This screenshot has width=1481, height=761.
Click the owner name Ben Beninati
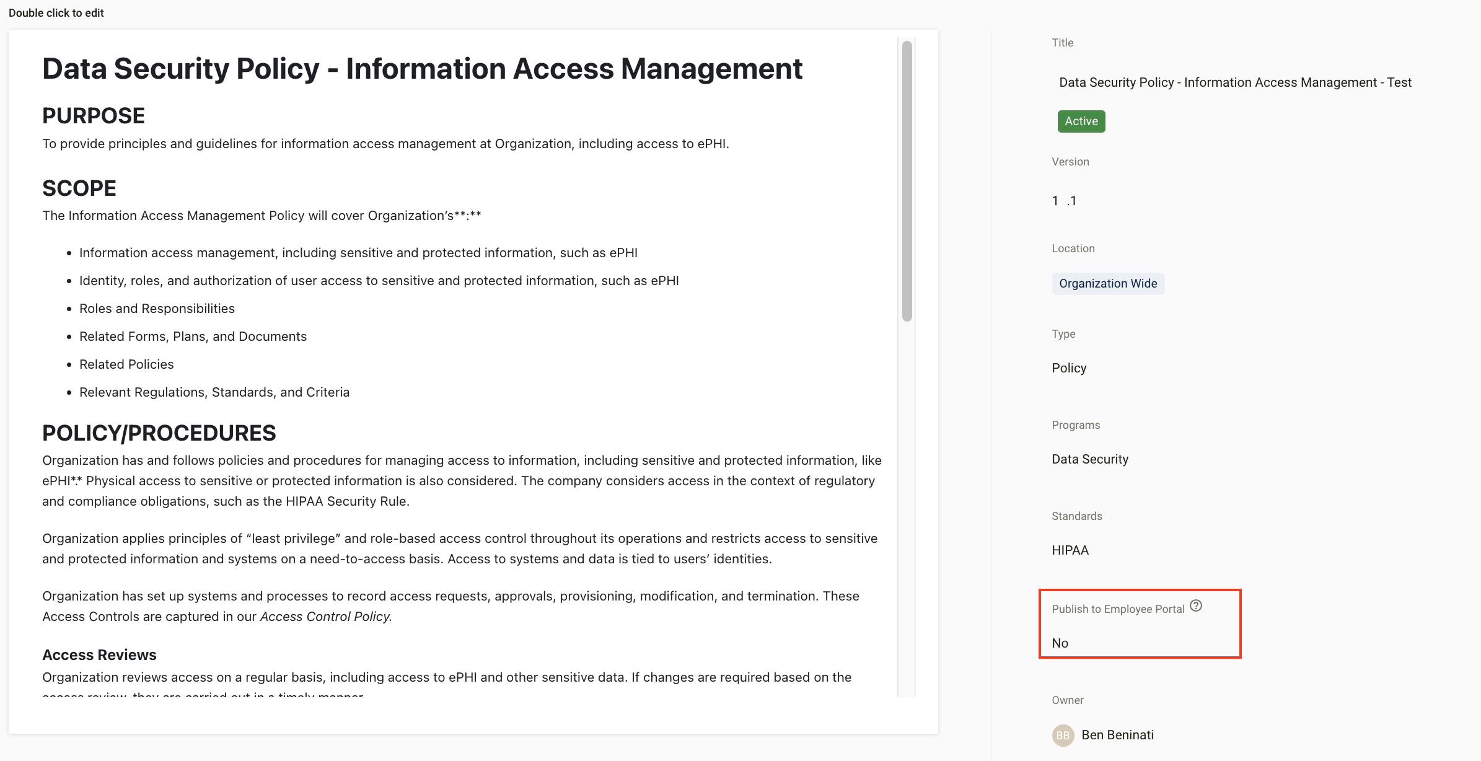pyautogui.click(x=1117, y=735)
